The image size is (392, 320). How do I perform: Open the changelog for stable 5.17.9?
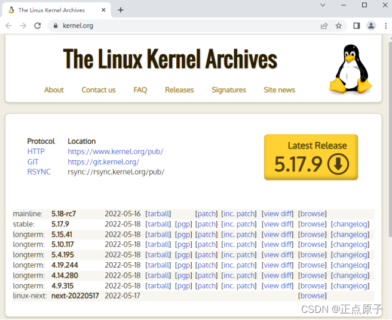tap(350, 224)
